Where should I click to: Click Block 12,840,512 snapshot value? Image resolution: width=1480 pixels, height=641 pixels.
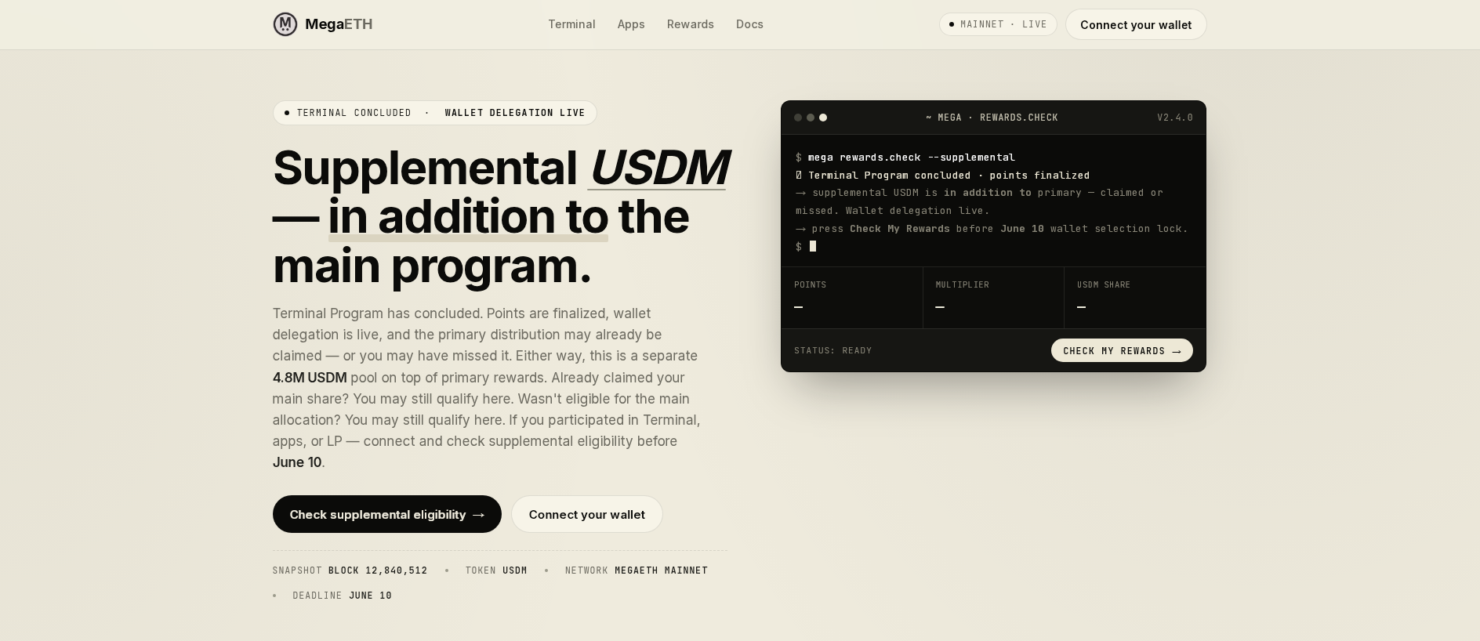pos(378,570)
